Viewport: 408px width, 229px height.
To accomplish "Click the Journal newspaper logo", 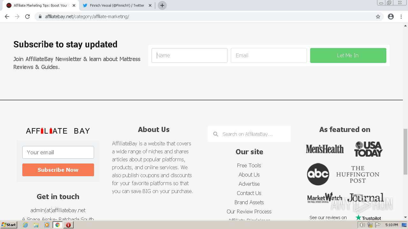I will (366, 198).
